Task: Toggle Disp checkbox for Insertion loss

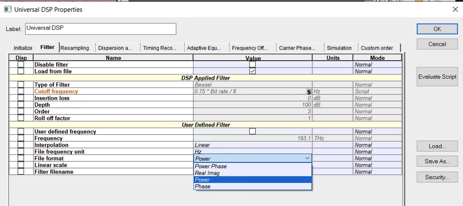Action: click(x=21, y=98)
